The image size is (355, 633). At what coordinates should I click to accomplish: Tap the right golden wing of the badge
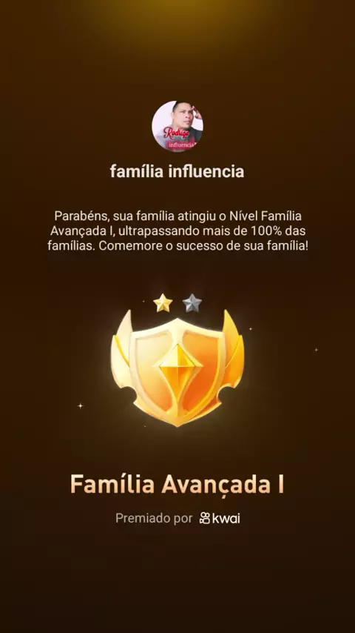pyautogui.click(x=234, y=347)
